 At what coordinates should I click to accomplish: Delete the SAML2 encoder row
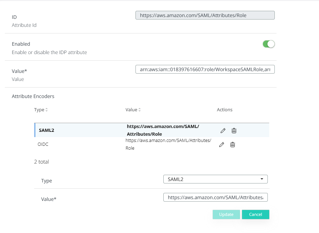click(234, 130)
